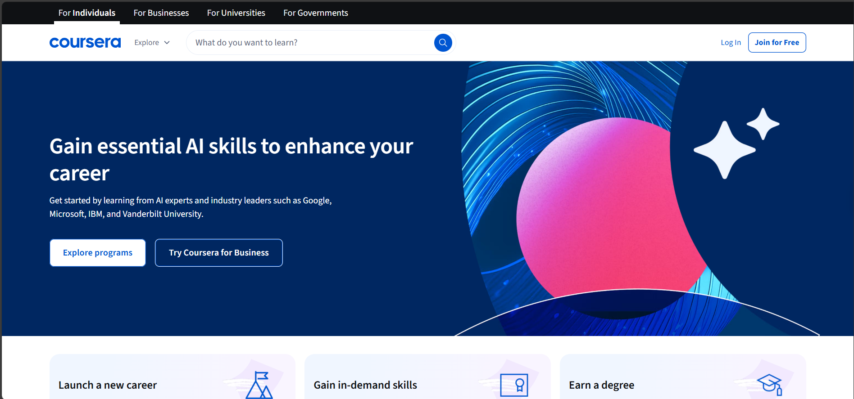Open the Log In link

tap(731, 43)
